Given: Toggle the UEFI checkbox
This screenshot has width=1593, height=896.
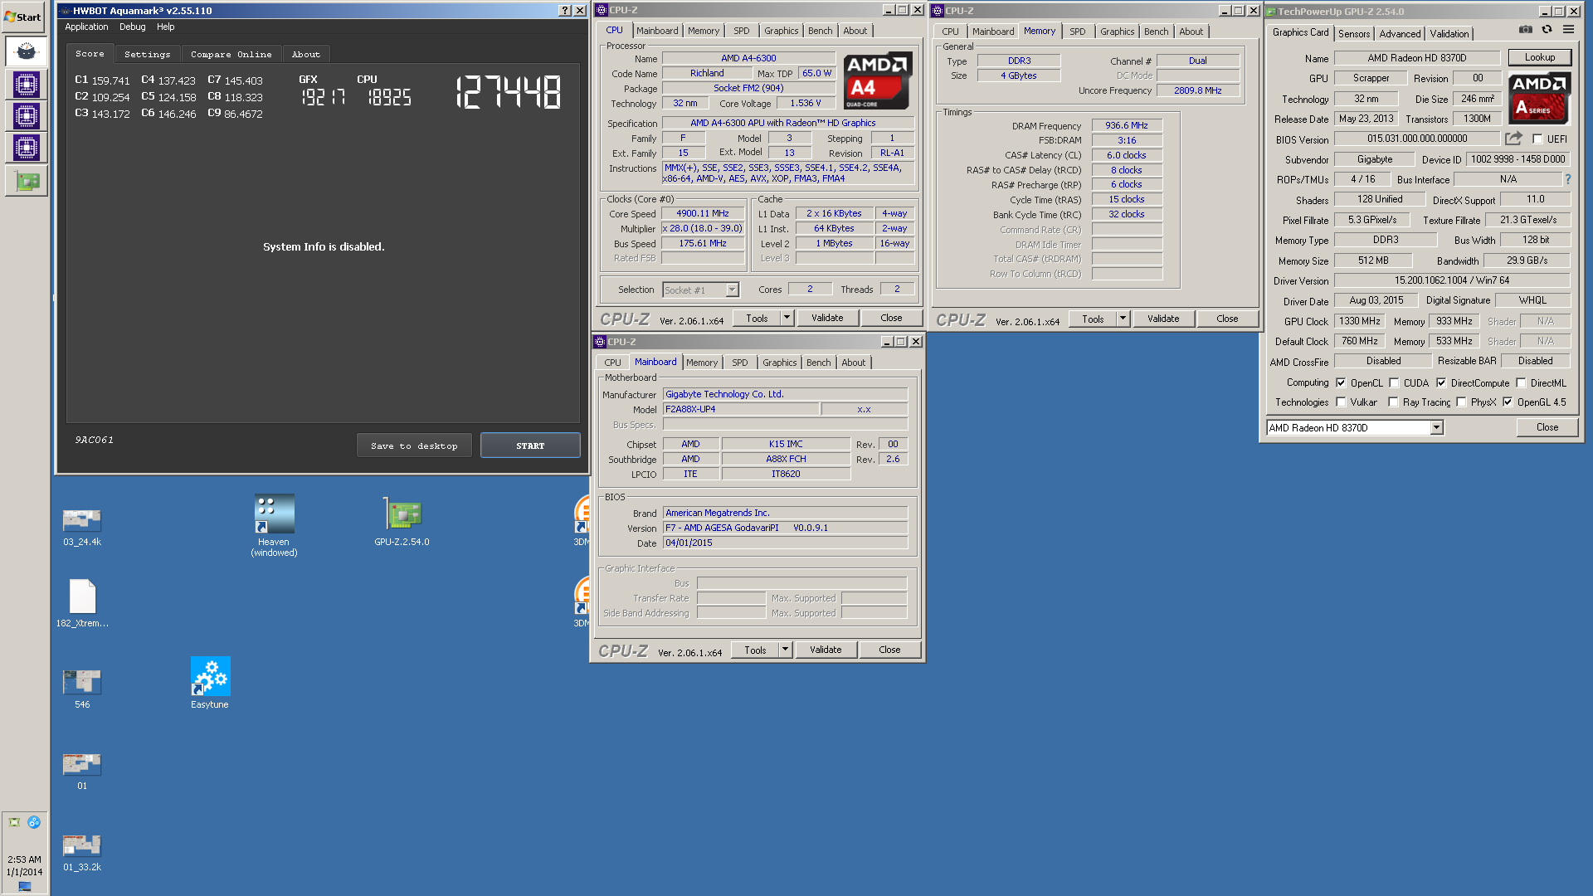Looking at the screenshot, I should (1537, 139).
